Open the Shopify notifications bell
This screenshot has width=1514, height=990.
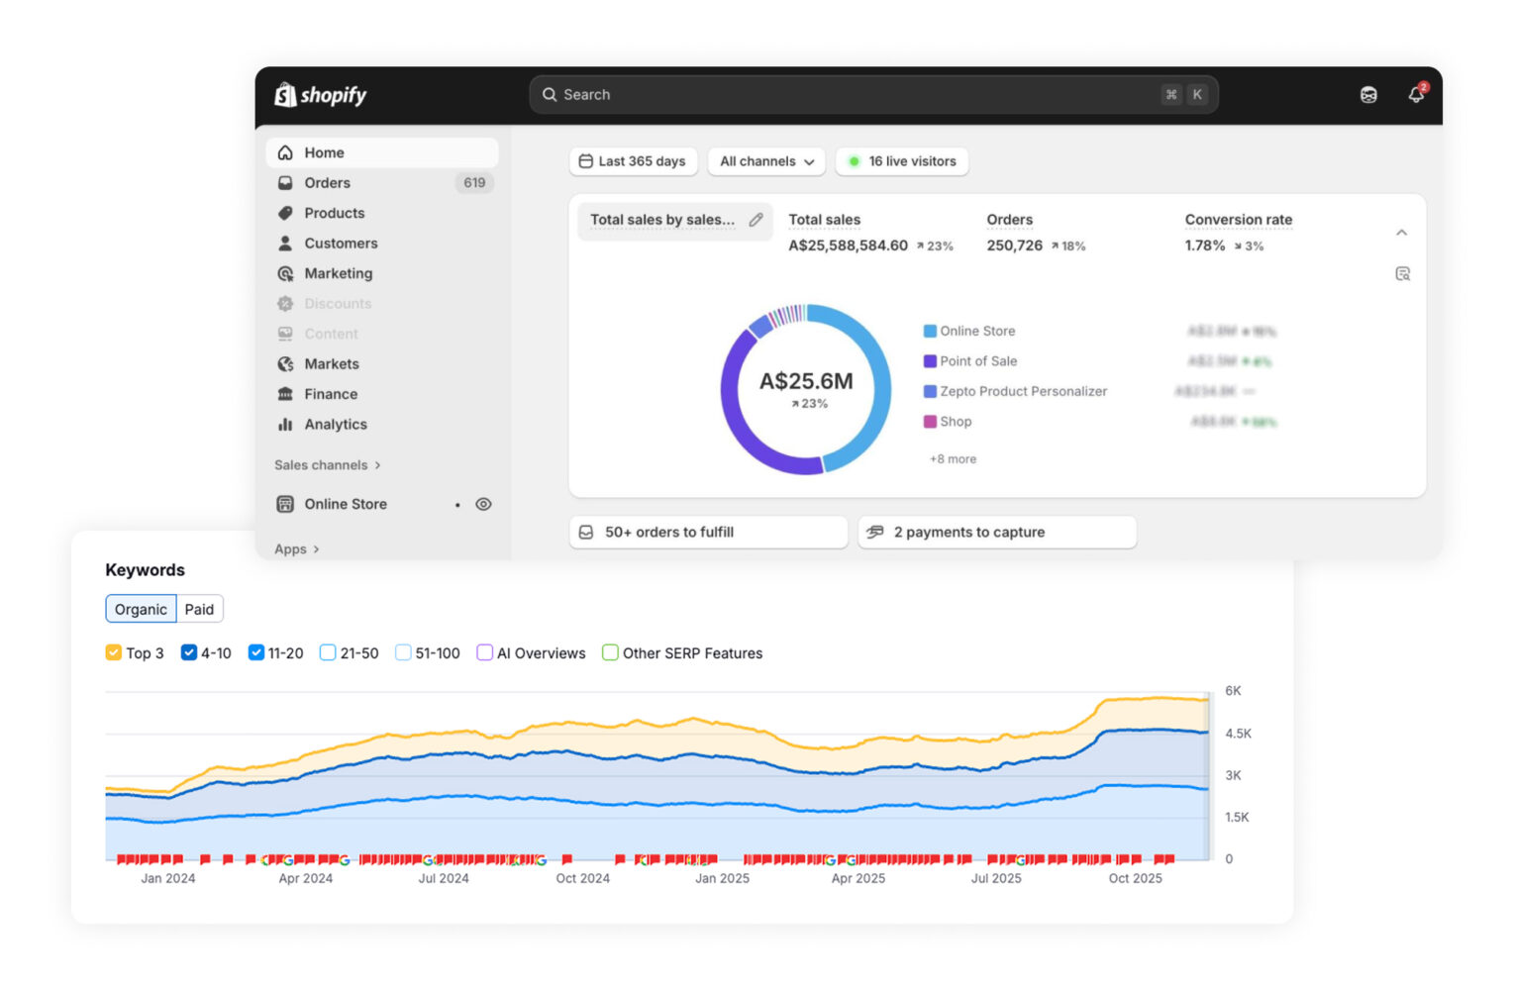[1416, 94]
